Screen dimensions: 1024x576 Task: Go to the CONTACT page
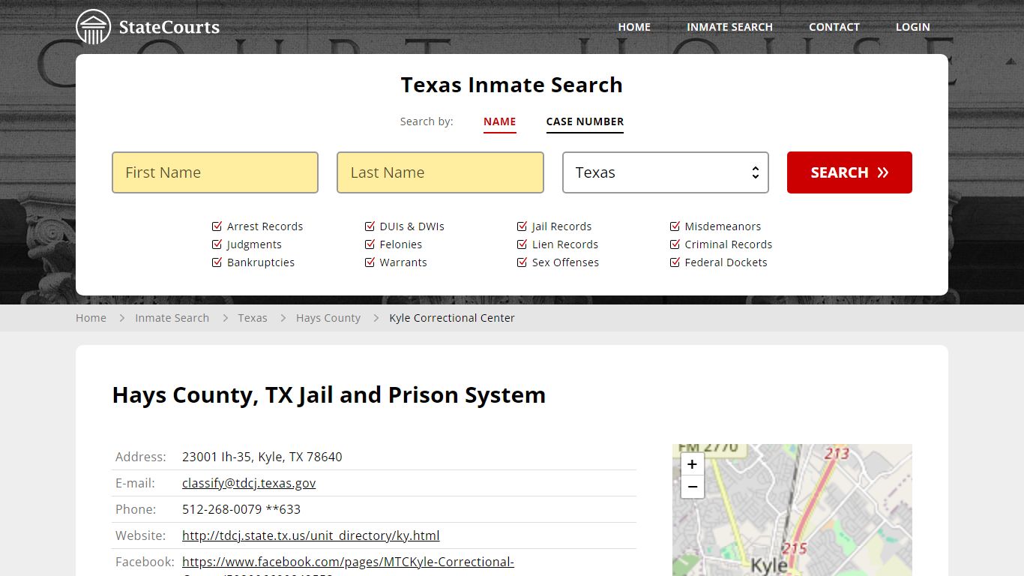tap(834, 27)
